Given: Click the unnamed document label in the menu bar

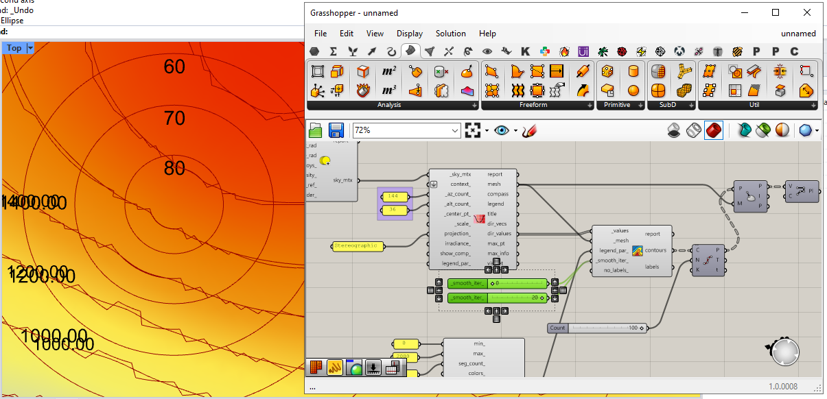Looking at the screenshot, I should [798, 33].
